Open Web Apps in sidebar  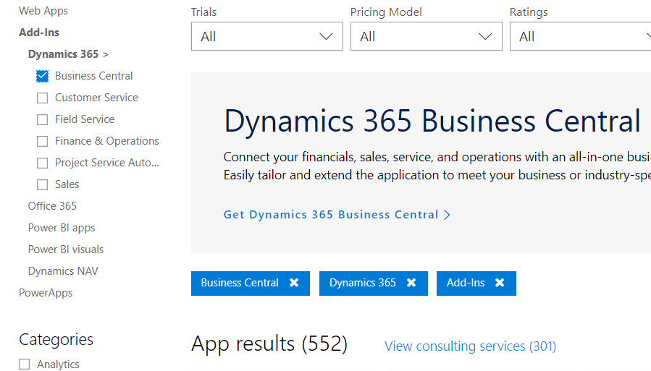43,11
